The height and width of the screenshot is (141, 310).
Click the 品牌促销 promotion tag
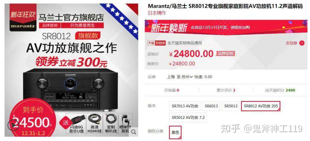(226, 53)
